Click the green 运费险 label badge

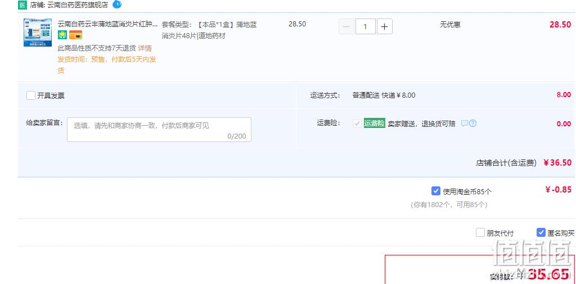(x=374, y=123)
